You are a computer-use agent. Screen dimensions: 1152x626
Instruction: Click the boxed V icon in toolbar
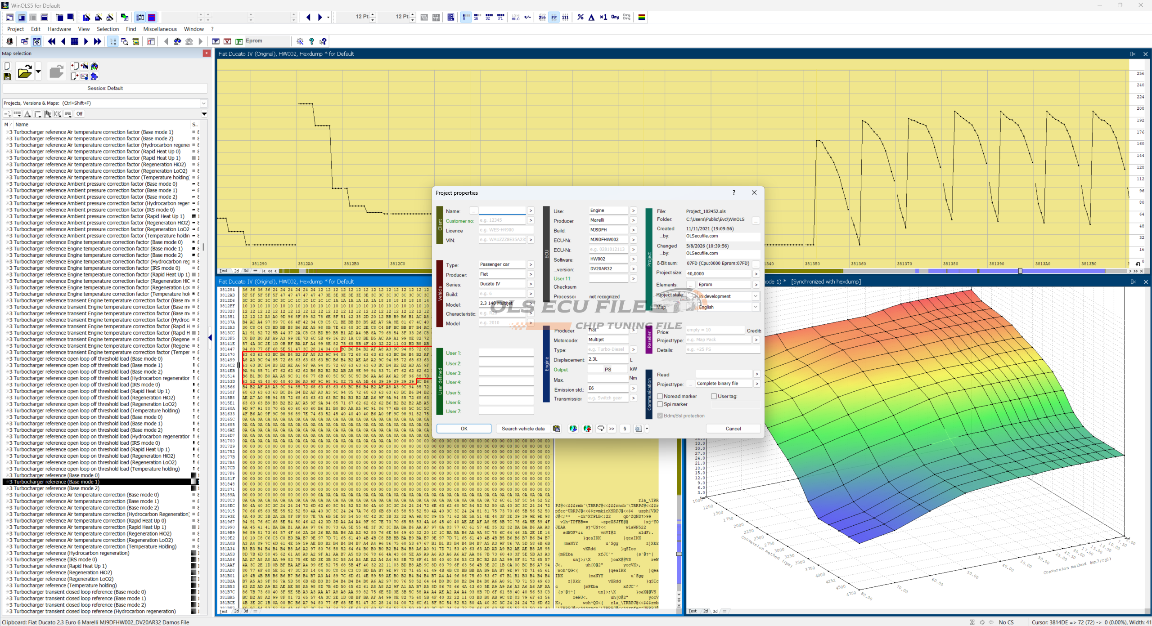click(228, 41)
